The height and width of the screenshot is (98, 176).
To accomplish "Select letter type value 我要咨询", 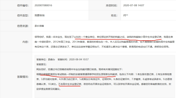I will [x=40, y=15].
